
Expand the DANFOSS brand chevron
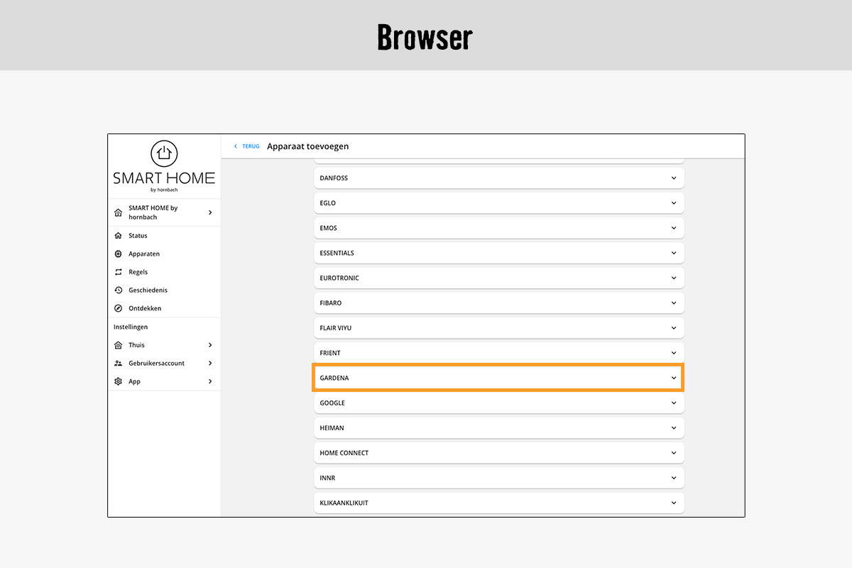[674, 178]
